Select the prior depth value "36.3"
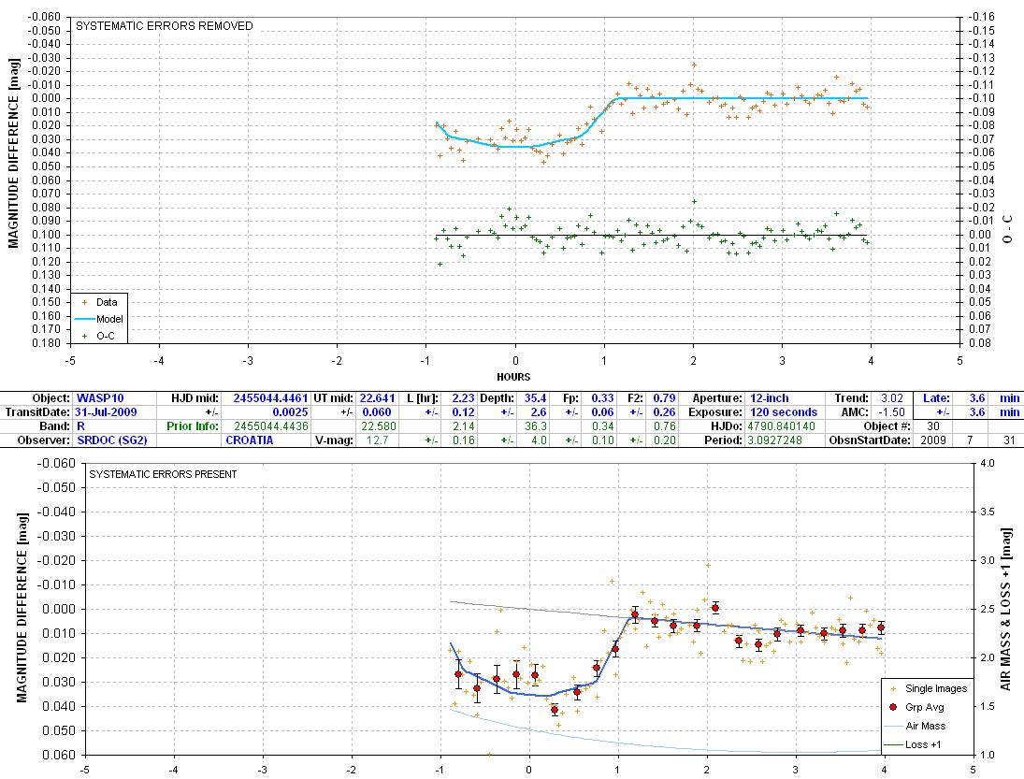 [535, 426]
